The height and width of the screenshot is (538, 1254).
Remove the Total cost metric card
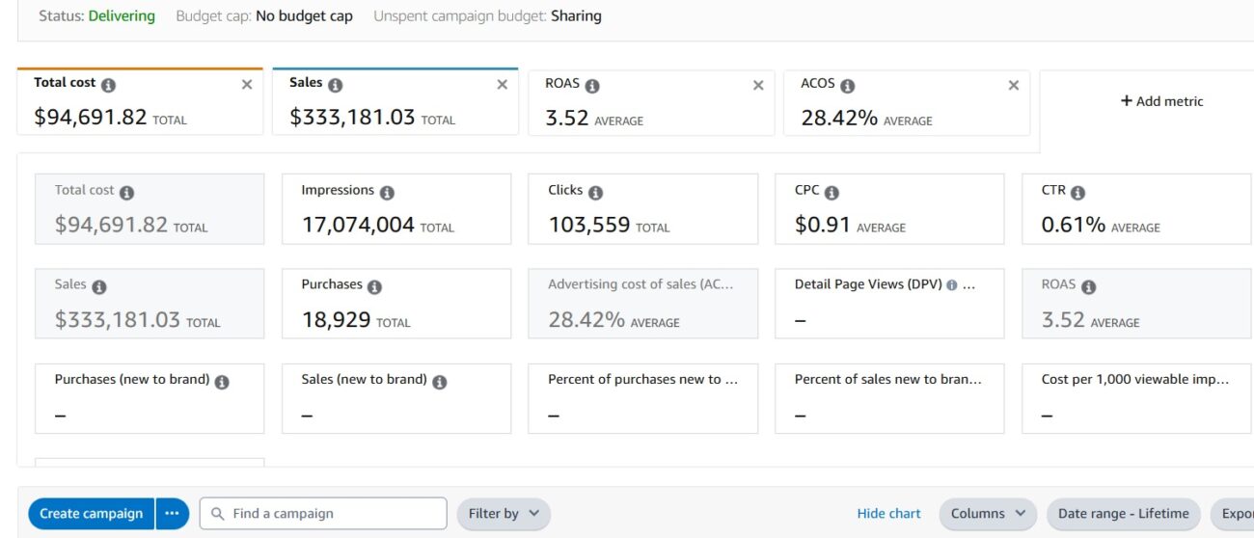(x=247, y=85)
